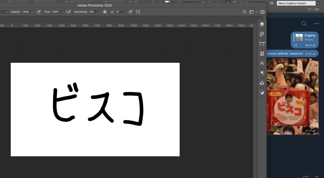This screenshot has width=324, height=178.
Task: Click InDesign object style icon beside the field
Action: click(272, 3)
